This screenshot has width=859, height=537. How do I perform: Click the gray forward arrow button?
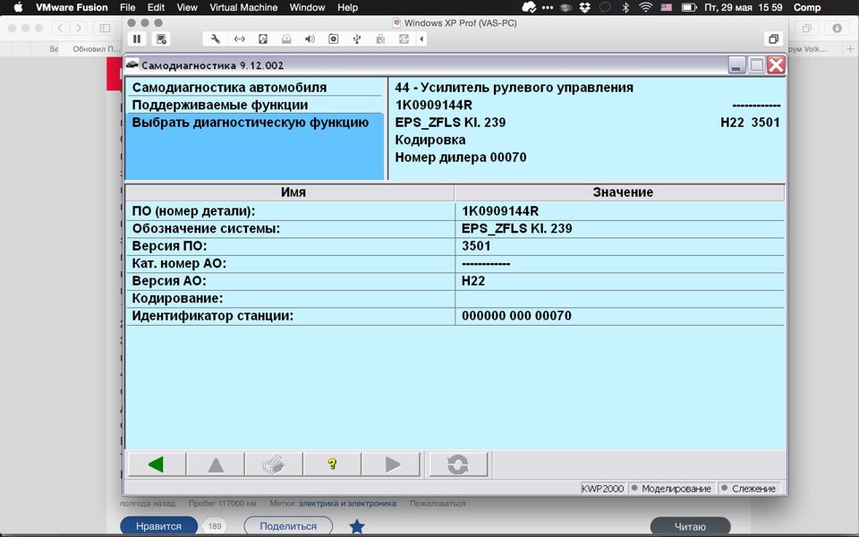(x=391, y=465)
